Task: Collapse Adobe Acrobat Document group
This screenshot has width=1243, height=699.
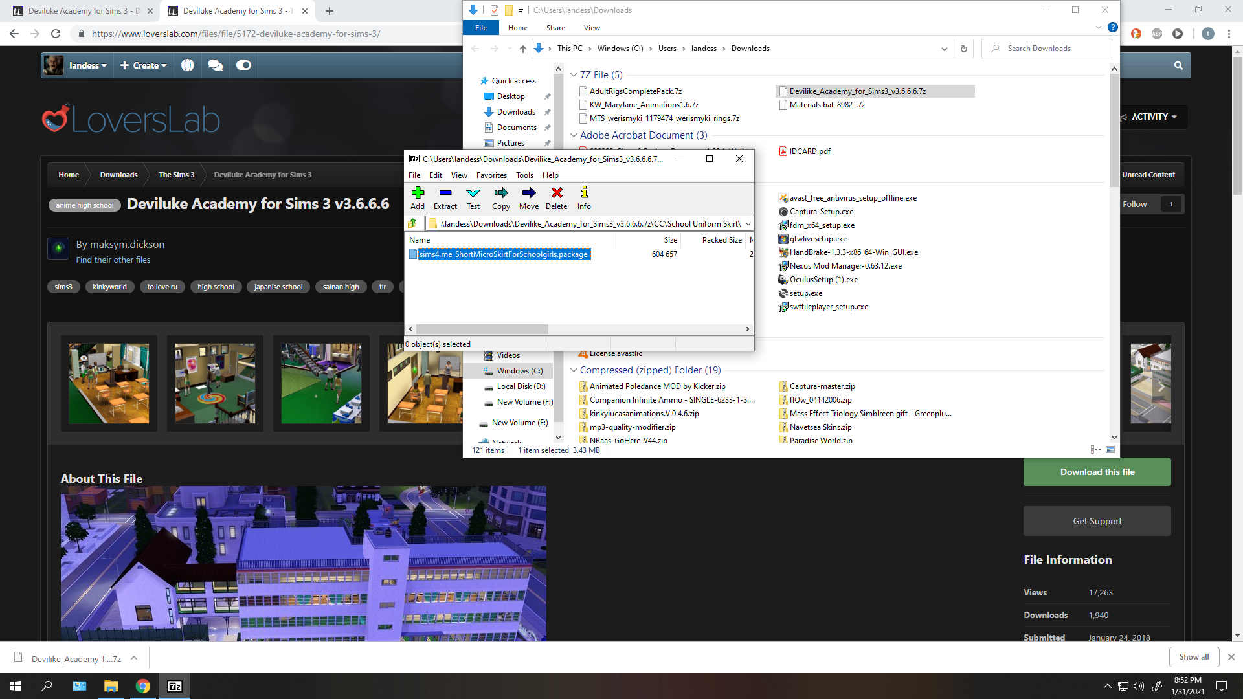Action: point(574,135)
